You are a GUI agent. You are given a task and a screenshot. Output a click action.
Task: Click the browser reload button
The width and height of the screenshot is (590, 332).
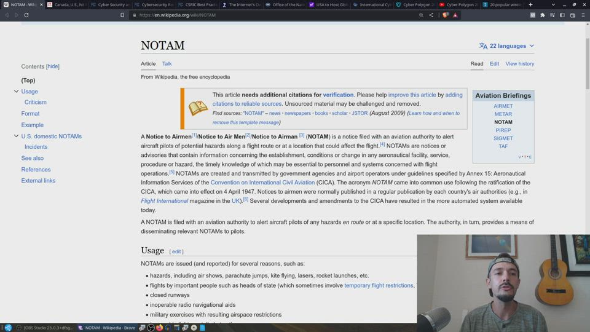click(26, 15)
